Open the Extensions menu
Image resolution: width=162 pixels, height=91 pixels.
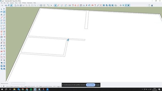coord(30,3)
